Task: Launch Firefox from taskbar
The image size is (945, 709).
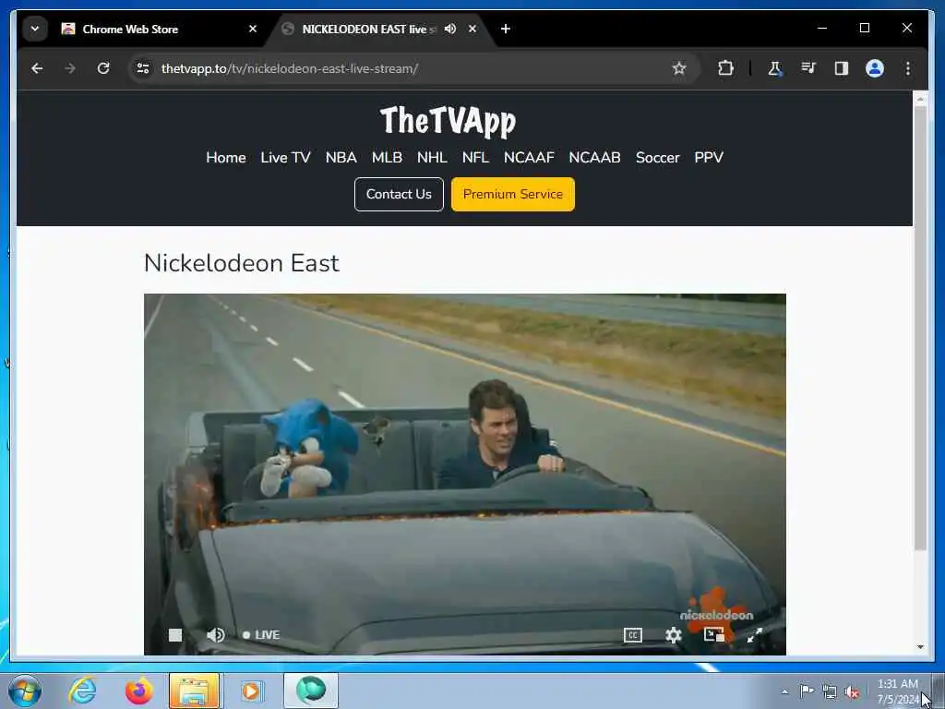Action: click(x=138, y=691)
